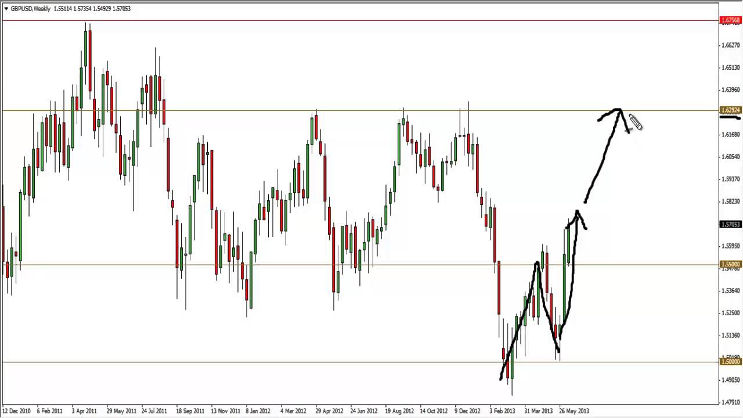Click the 1.49050 price axis label
The width and height of the screenshot is (743, 418).
tap(732, 380)
